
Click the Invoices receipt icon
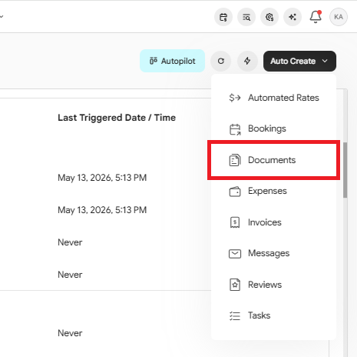(235, 222)
